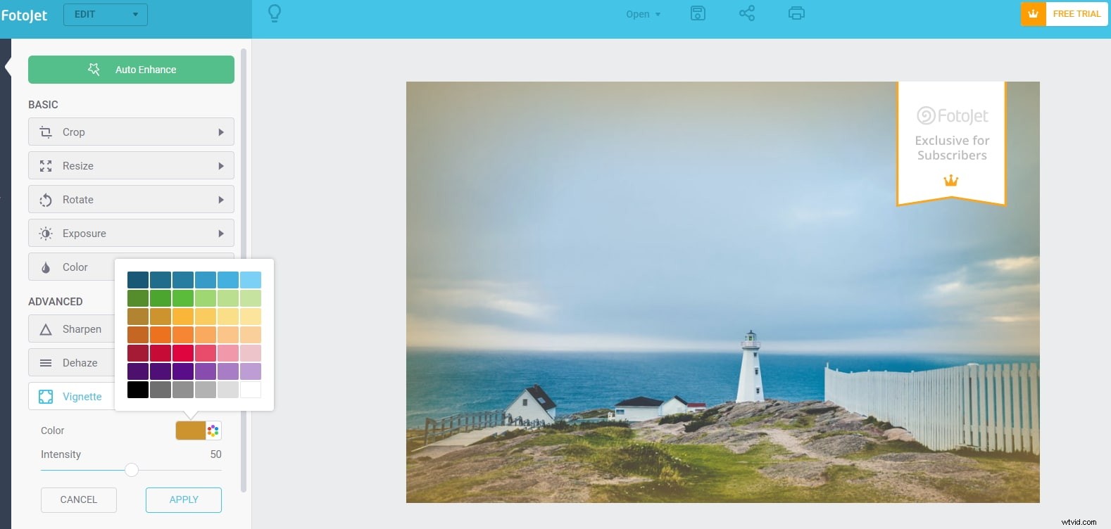Click the APPLY button
Viewport: 1111px width, 529px height.
(x=184, y=499)
